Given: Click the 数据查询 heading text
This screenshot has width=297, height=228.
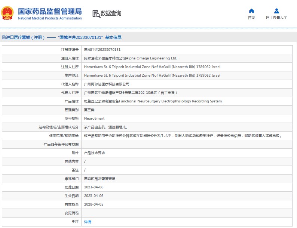Looking at the screenshot, I should (x=111, y=13).
